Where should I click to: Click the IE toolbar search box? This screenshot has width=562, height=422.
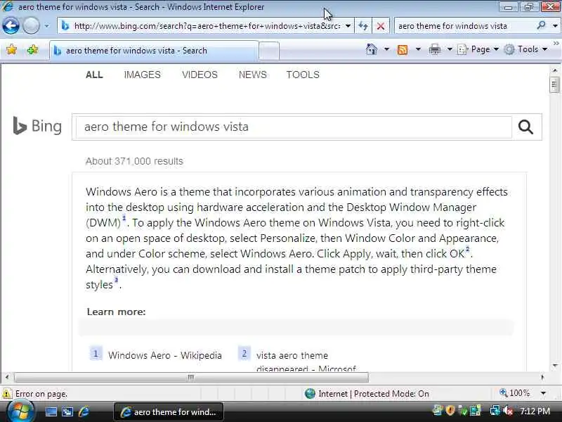tap(464, 26)
